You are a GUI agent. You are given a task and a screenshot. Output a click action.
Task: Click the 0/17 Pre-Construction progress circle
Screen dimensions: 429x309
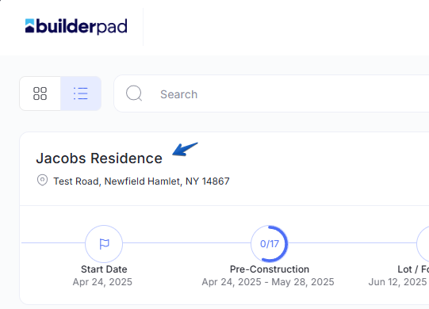270,244
